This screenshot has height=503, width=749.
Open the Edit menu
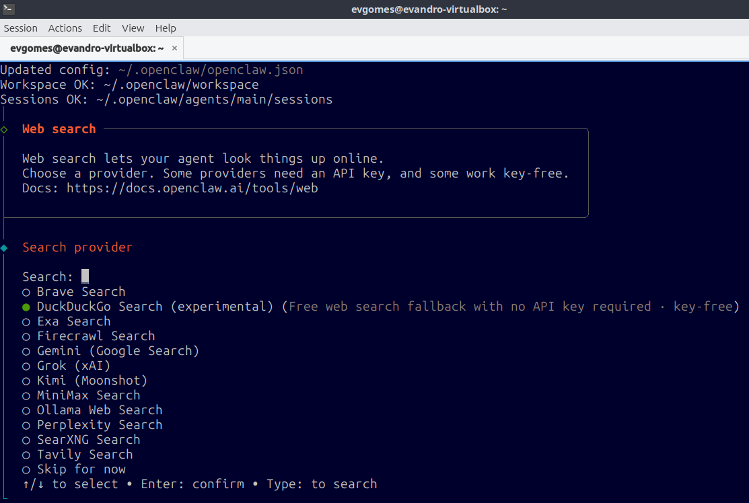(102, 28)
